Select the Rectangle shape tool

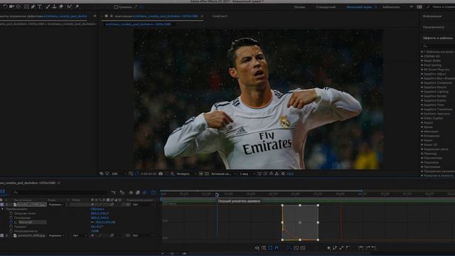click(26, 6)
